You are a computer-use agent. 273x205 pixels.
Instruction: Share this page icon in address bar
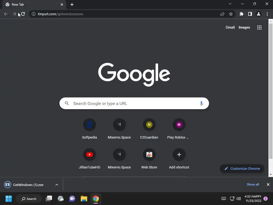222,14
